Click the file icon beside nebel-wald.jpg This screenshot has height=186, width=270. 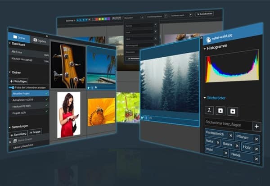208,40
